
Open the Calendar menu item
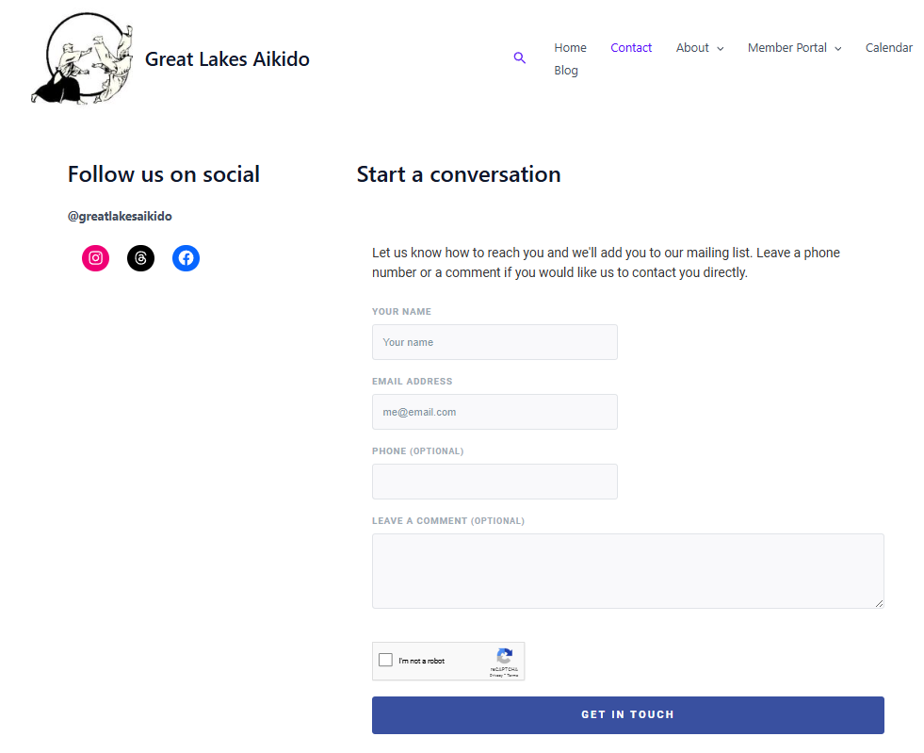888,48
